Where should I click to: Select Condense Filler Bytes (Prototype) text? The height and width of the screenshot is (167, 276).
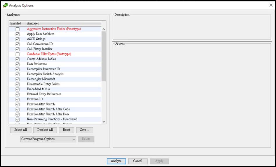(x=49, y=54)
